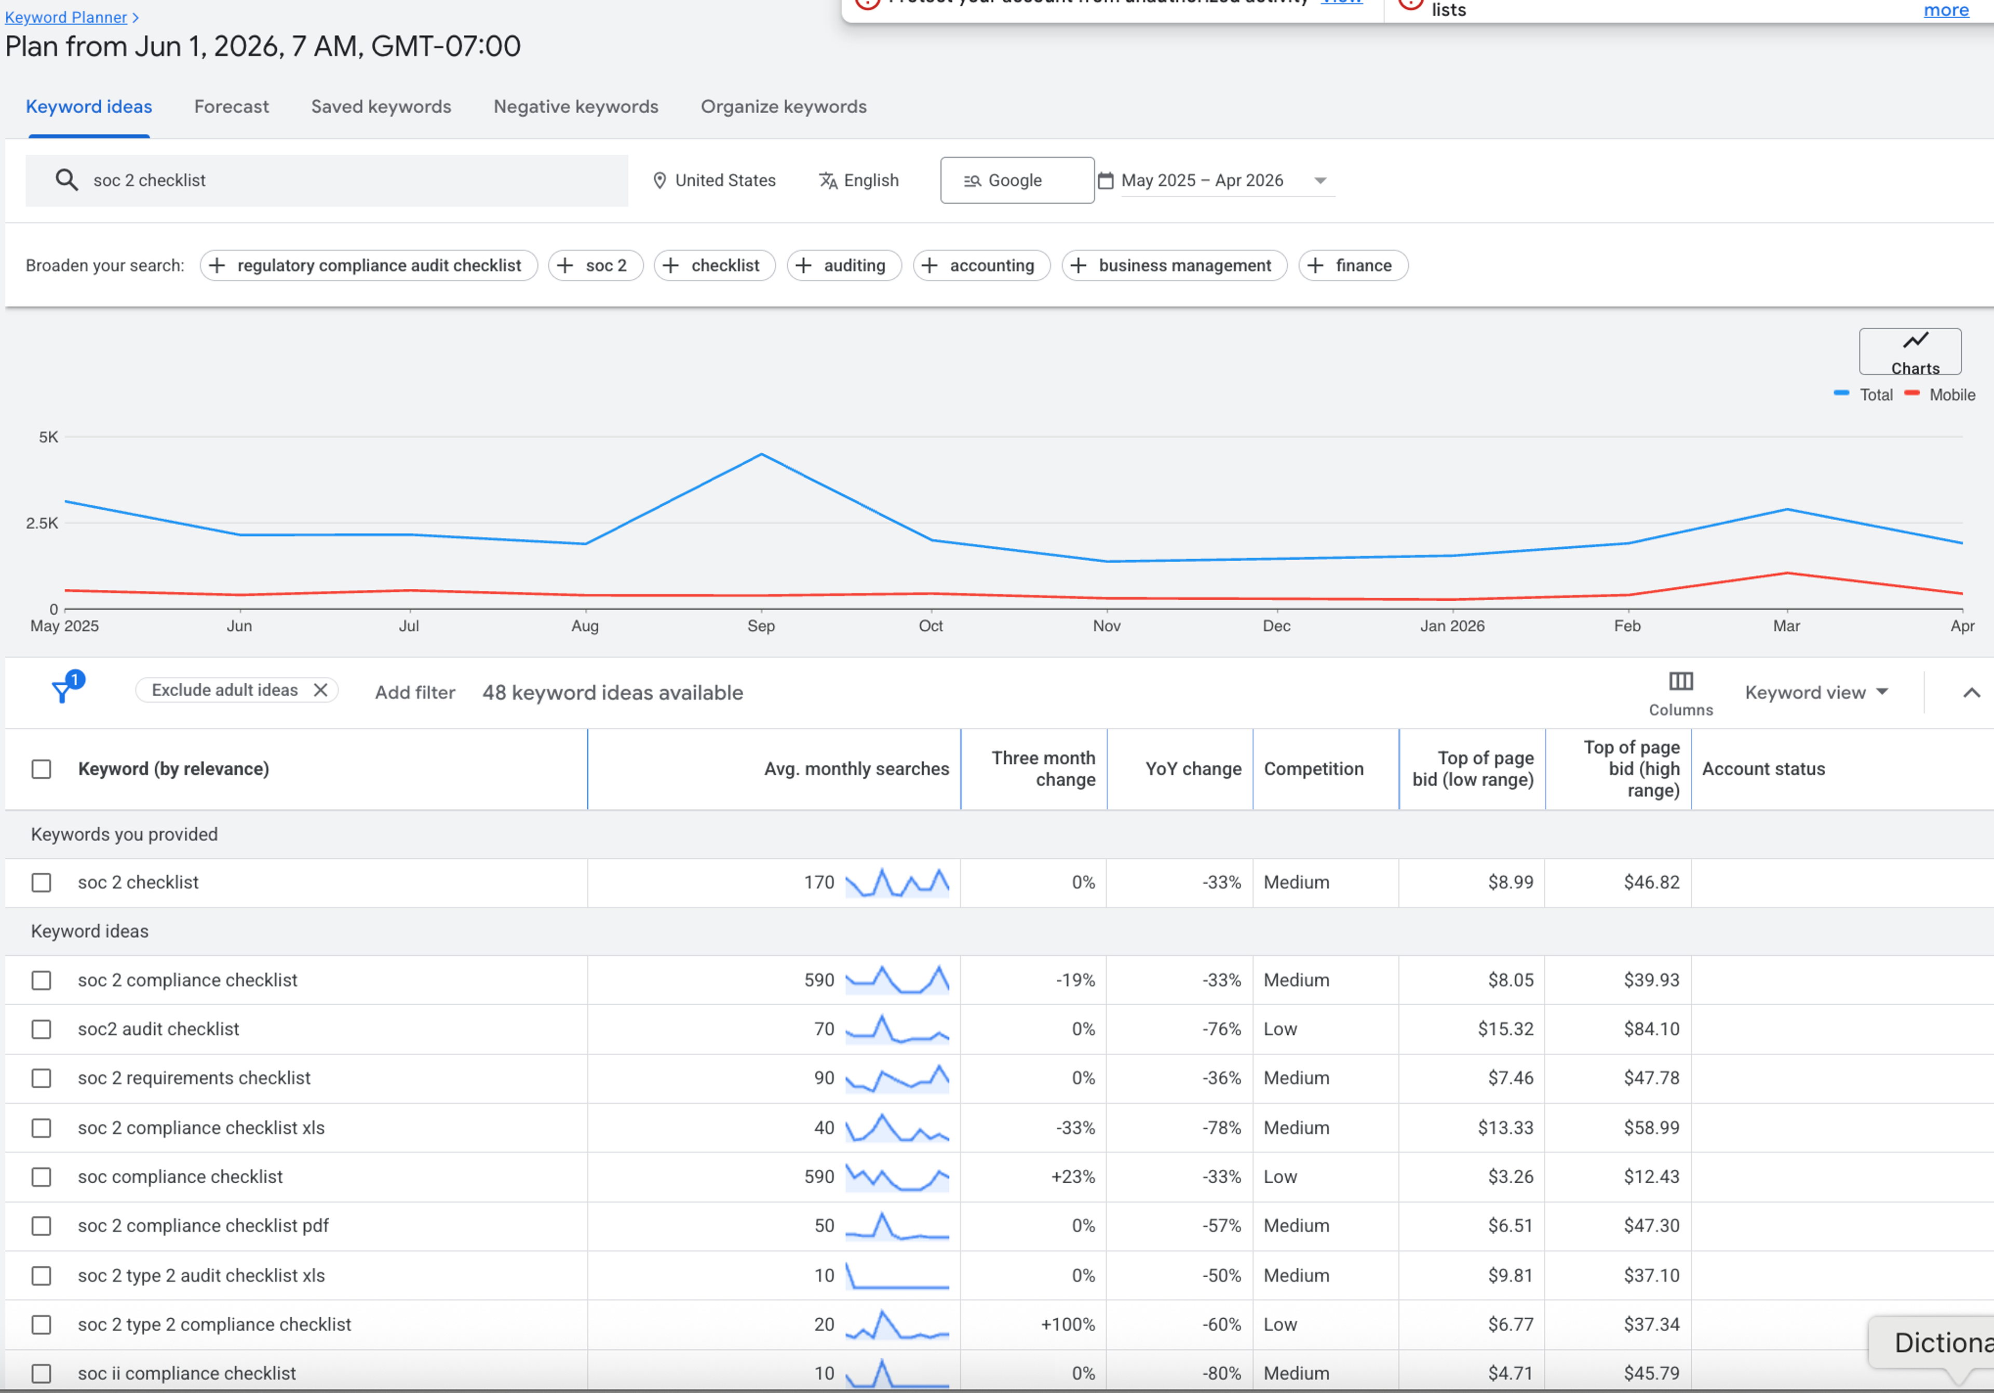The image size is (1994, 1393).
Task: Click Add filter
Action: pyautogui.click(x=415, y=693)
